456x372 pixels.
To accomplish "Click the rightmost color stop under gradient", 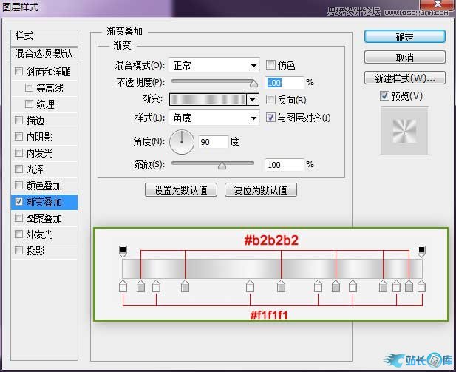I will [x=422, y=286].
